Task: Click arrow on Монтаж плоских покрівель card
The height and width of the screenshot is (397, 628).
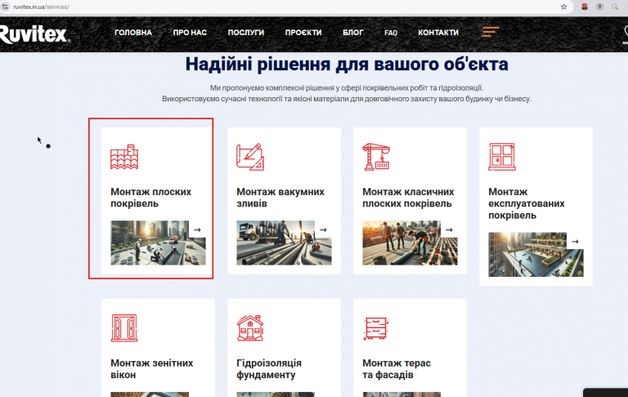Action: pyautogui.click(x=197, y=230)
